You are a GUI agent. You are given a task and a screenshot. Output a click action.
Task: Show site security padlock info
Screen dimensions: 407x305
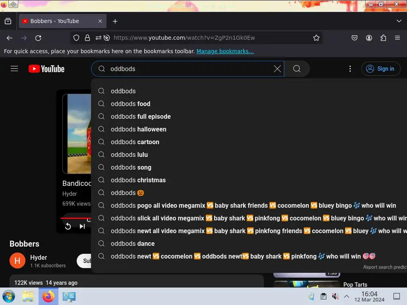87,38
